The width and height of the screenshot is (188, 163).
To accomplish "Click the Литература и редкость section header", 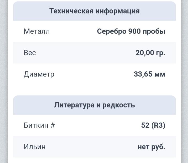I will 95,105.
